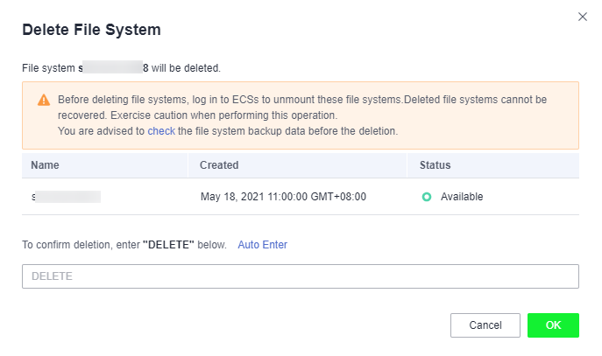This screenshot has width=602, height=356.
Task: Click the Status column header
Action: [x=435, y=165]
